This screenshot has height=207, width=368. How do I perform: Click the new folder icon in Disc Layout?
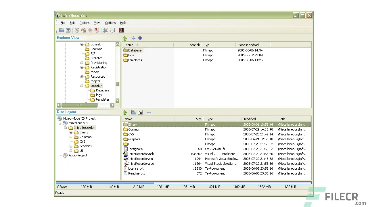(x=134, y=112)
